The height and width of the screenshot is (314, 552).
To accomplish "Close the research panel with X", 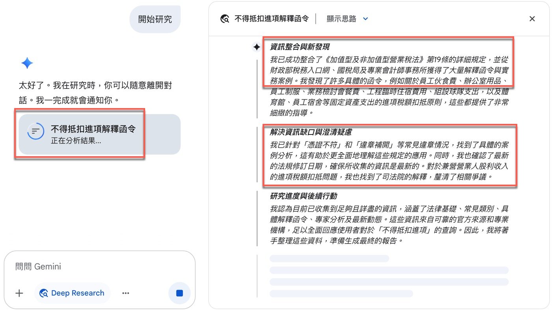I will pyautogui.click(x=532, y=19).
